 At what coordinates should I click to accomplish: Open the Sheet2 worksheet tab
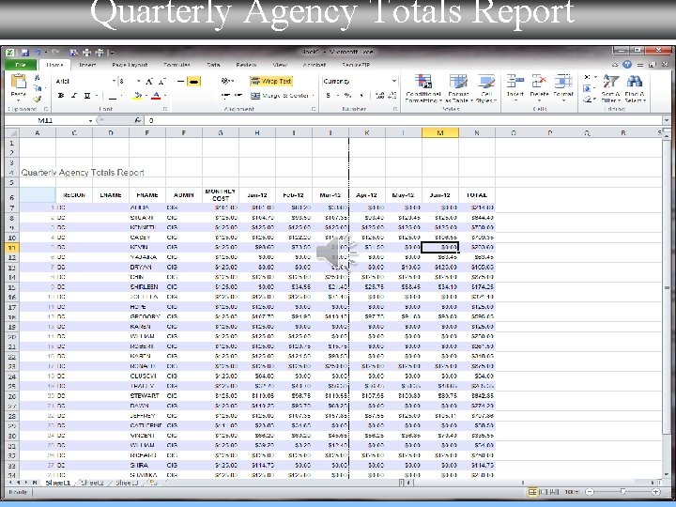[x=92, y=483]
